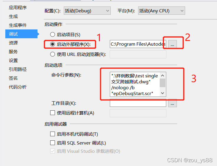Switch to the 应用程序 tab
The height and width of the screenshot is (166, 217).
[18, 8]
